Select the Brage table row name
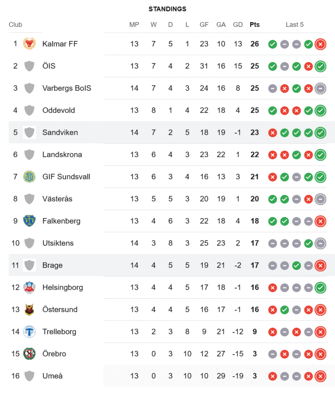 [52, 265]
